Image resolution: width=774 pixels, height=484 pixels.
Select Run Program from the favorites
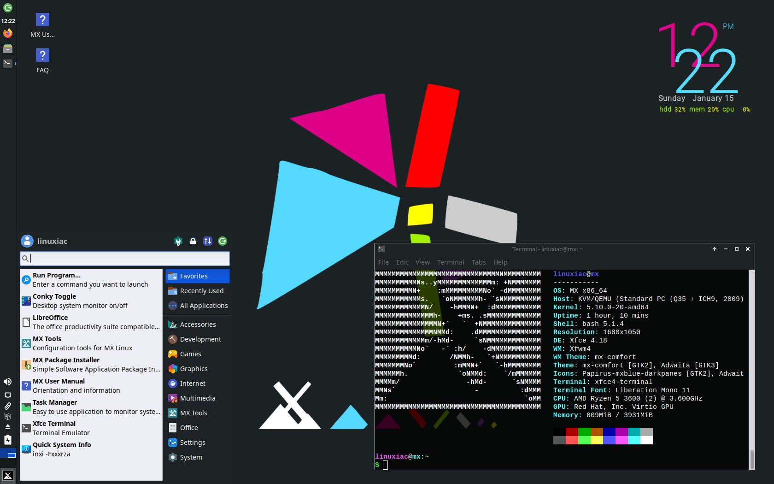click(x=91, y=280)
